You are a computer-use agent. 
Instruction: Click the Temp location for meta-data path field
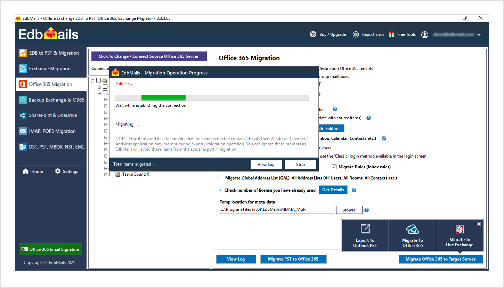[277, 210]
